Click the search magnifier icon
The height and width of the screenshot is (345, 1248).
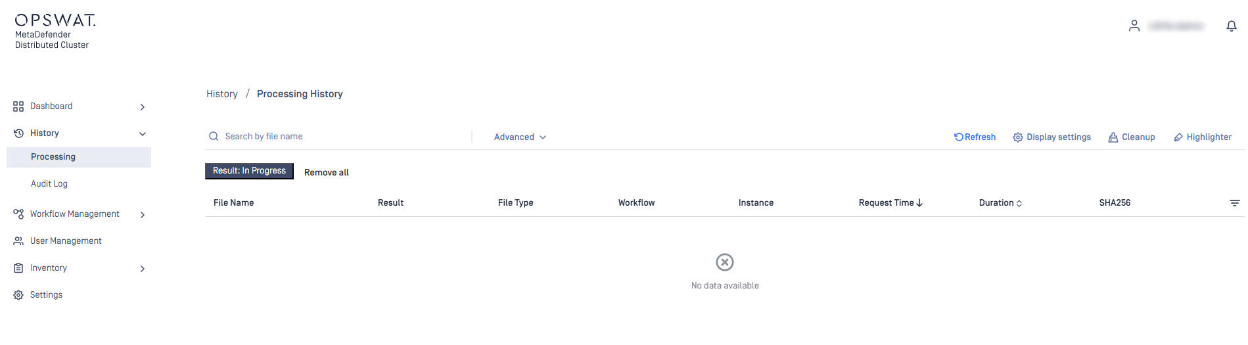[x=214, y=136]
